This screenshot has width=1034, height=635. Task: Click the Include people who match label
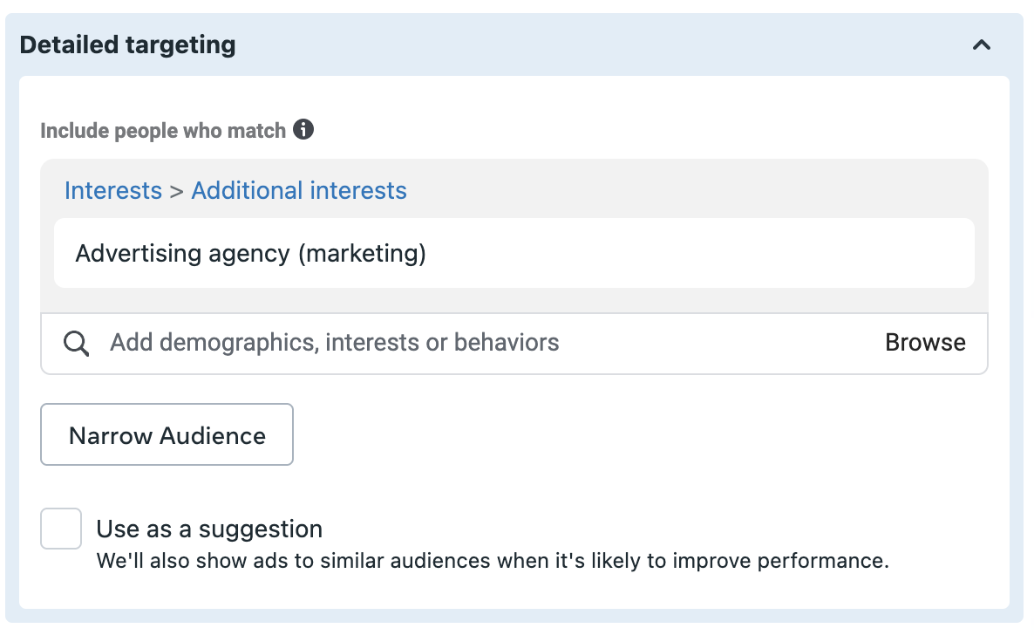coord(163,130)
